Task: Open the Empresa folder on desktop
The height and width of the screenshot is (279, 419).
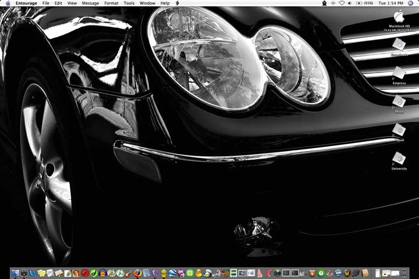Action: click(399, 73)
